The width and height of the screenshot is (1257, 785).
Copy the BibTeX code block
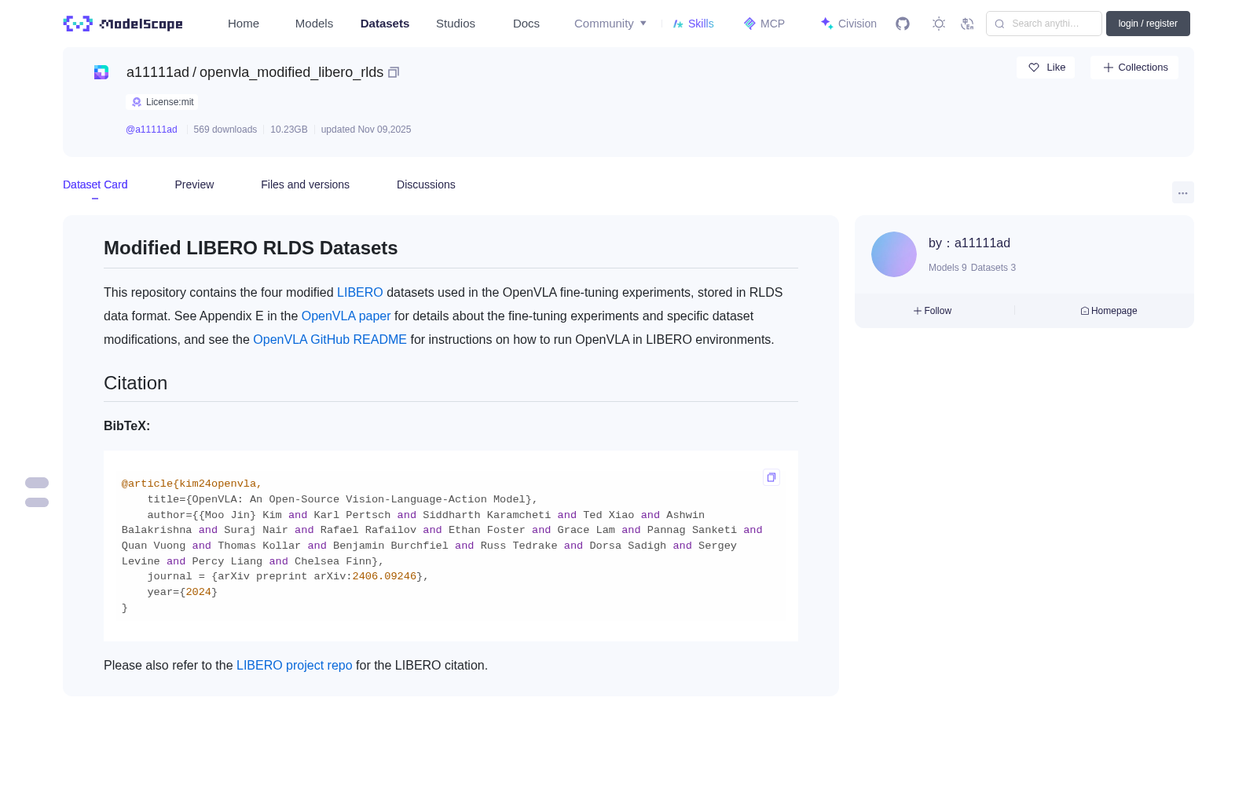click(771, 477)
